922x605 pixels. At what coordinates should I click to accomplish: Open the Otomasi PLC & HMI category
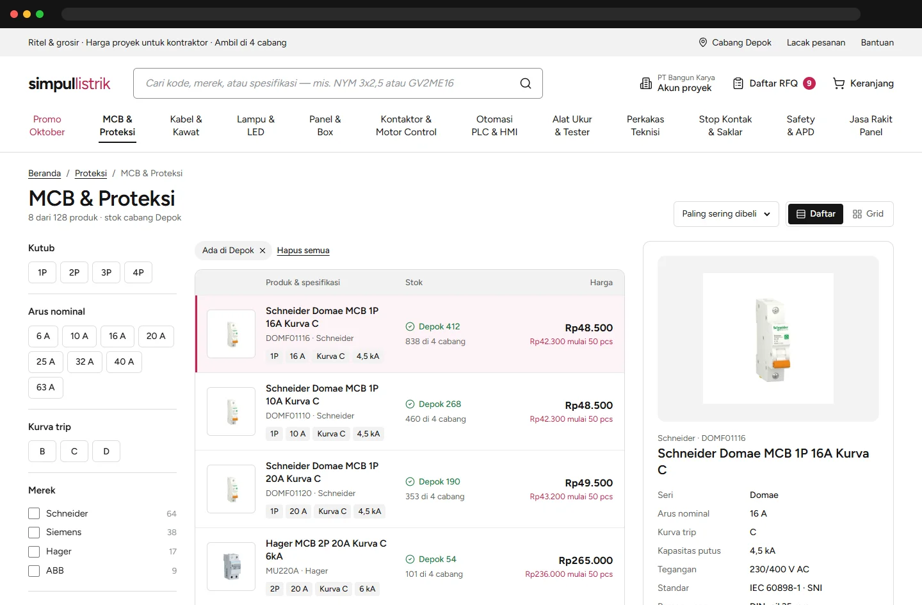(x=494, y=126)
